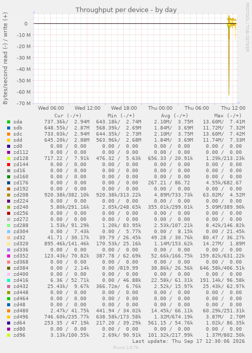
Task: Click the graph title 'Throughput per device - by day'
Action: (126, 10)
